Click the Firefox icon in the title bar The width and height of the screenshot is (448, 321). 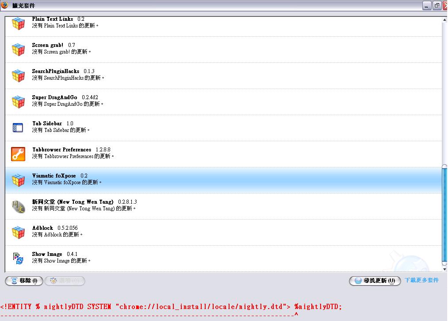pyautogui.click(x=4, y=5)
